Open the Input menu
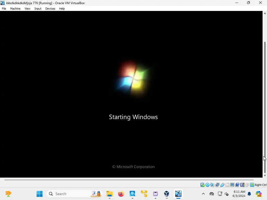Viewport: 267px width, 200px height. (38, 9)
